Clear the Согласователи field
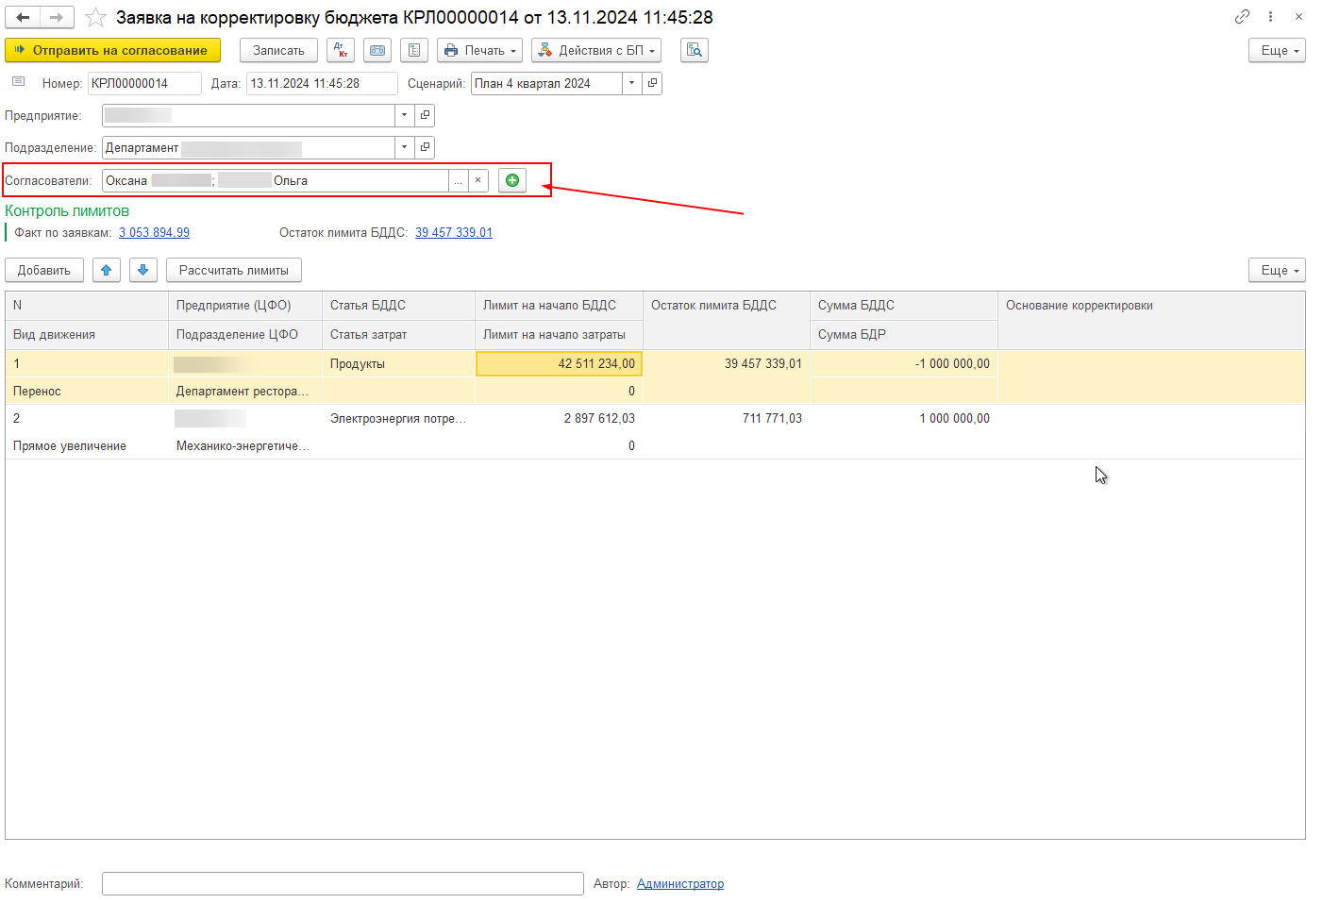Viewport: 1323px width, 903px height. [x=478, y=180]
